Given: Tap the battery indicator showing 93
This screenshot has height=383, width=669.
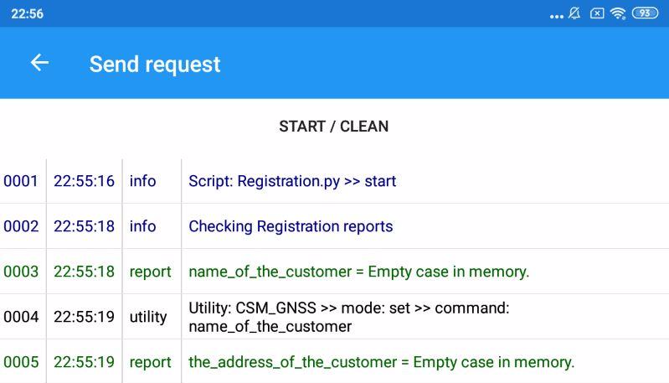Looking at the screenshot, I should click(645, 13).
